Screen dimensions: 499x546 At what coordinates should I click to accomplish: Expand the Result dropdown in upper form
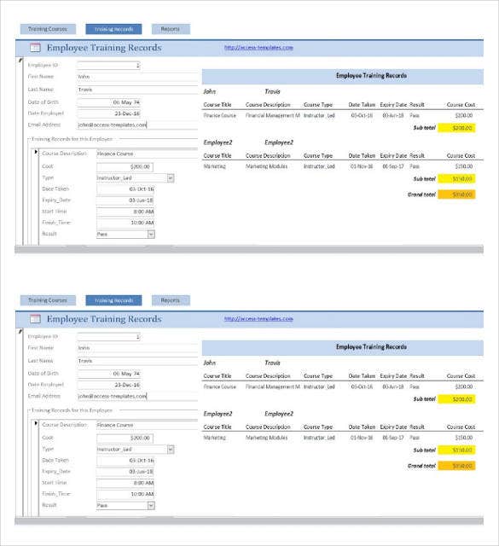(x=151, y=235)
